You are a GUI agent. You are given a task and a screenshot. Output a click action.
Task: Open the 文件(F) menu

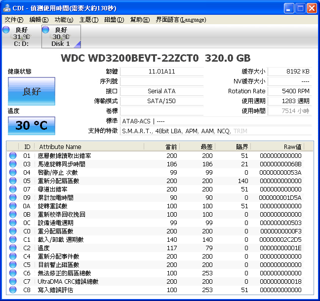point(14,20)
